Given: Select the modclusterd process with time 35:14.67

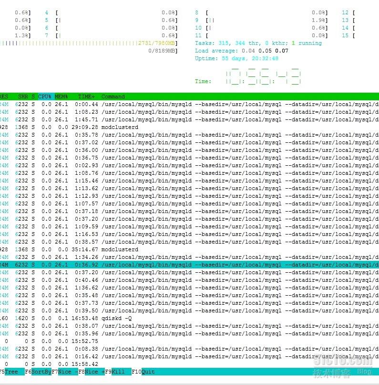Looking at the screenshot, I should click(119, 249).
